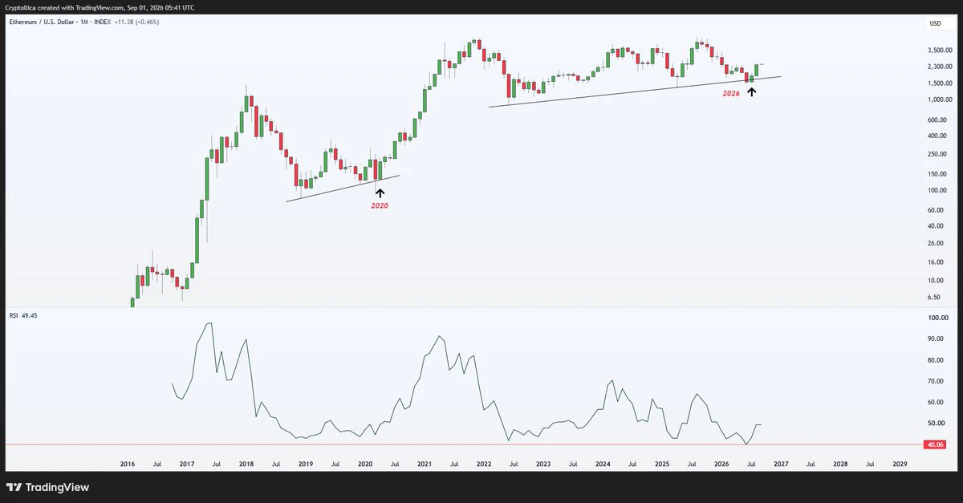
Task: Click 2,300.00 on the price scale
Action: [939, 67]
